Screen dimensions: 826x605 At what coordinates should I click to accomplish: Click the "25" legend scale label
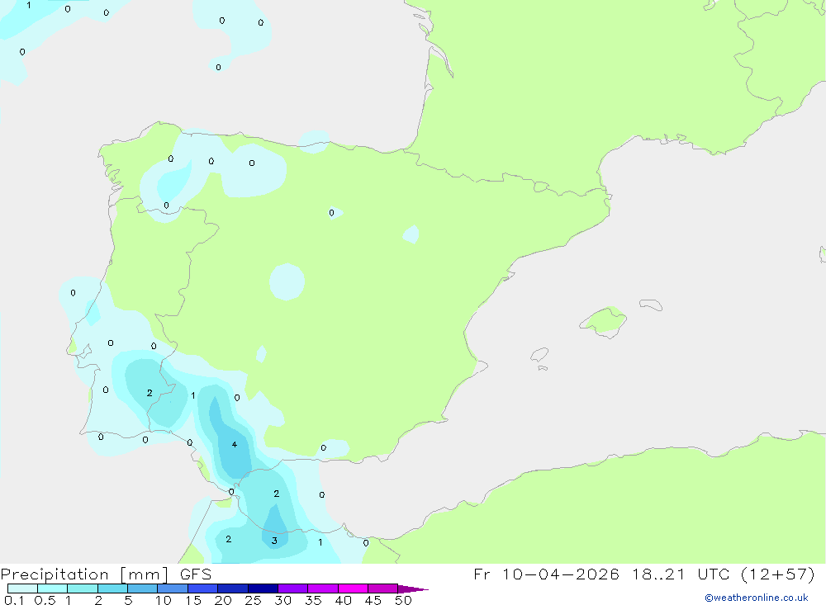[254, 600]
